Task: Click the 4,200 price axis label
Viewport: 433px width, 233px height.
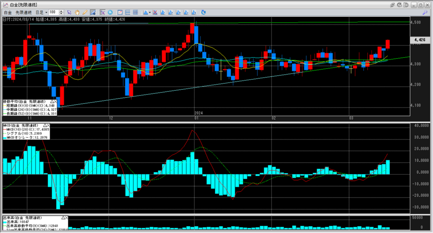Action: [x=415, y=85]
